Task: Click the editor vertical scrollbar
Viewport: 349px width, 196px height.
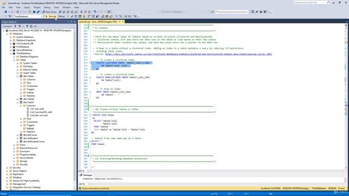Action: click(346, 96)
